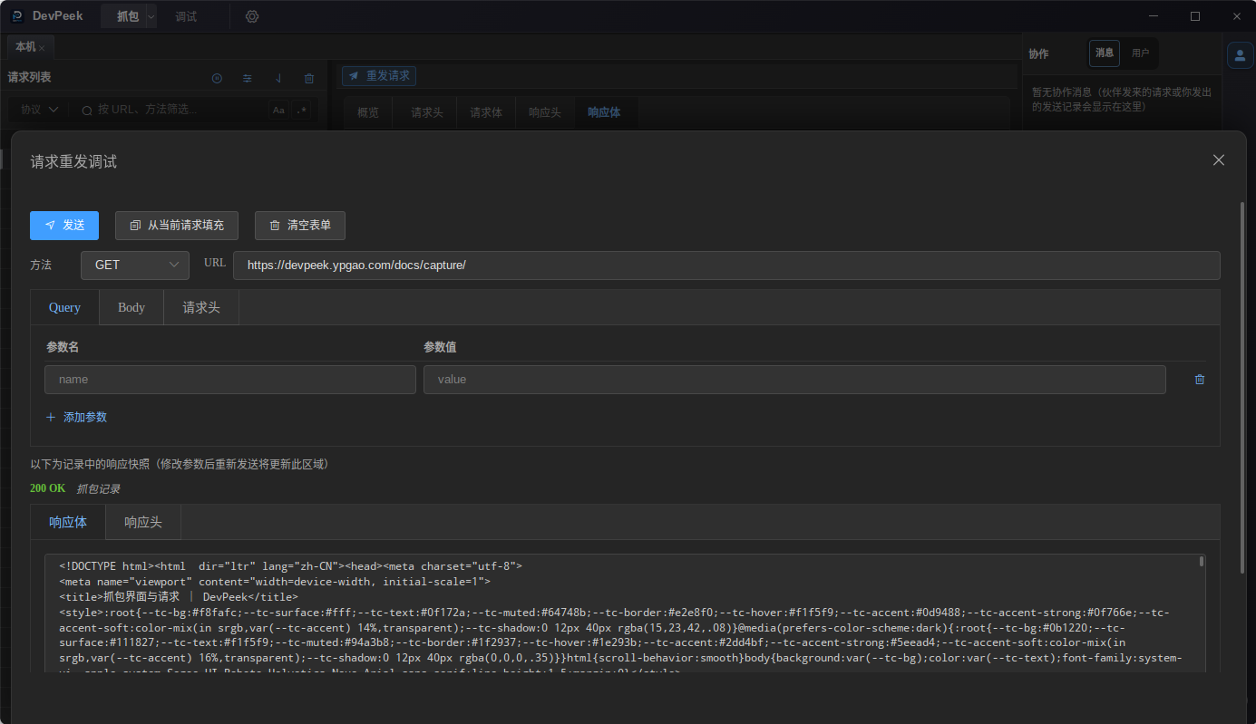Clear request list with trash icon
This screenshot has width=1256, height=724.
[309, 79]
